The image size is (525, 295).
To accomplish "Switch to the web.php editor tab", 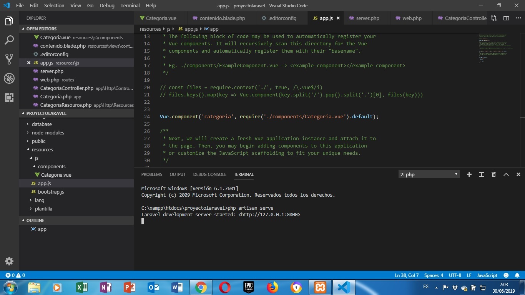I will coord(411,18).
